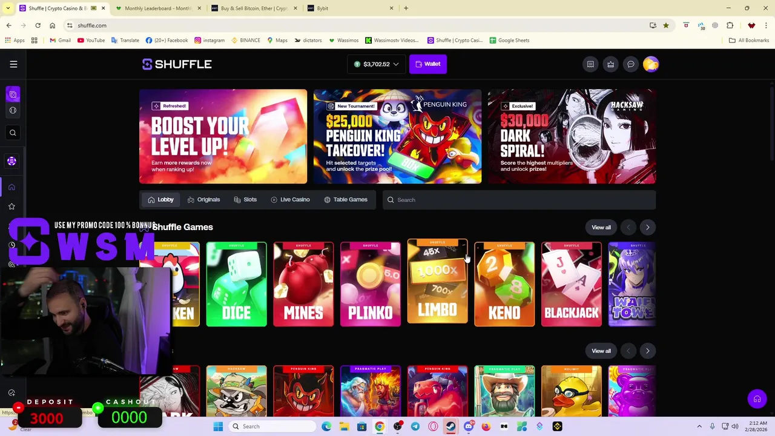This screenshot has height=436, width=775.
Task: Switch to the Slots tab
Action: [245, 200]
